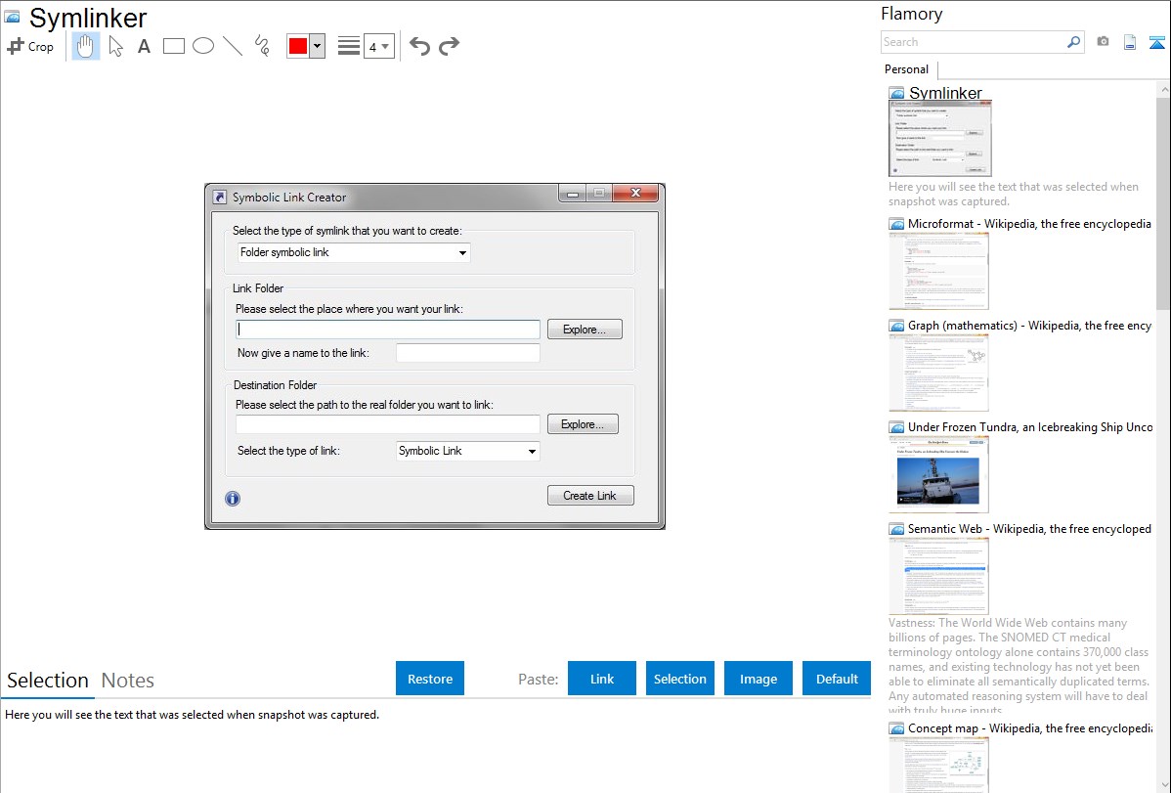Pick the rectangle shape tool

point(173,46)
